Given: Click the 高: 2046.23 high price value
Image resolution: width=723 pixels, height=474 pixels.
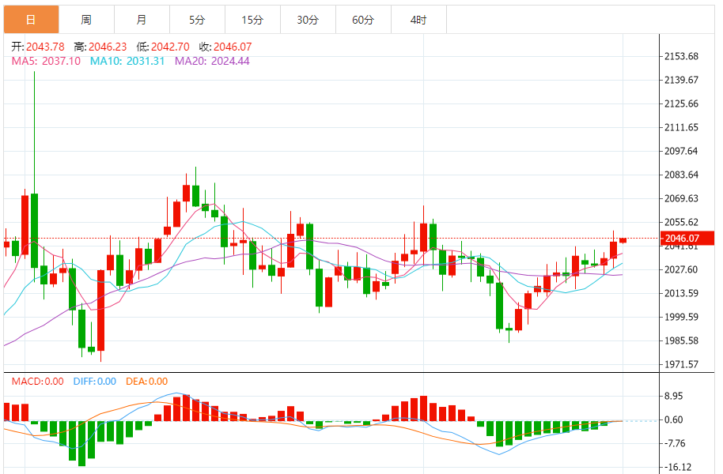Looking at the screenshot, I should [x=100, y=47].
